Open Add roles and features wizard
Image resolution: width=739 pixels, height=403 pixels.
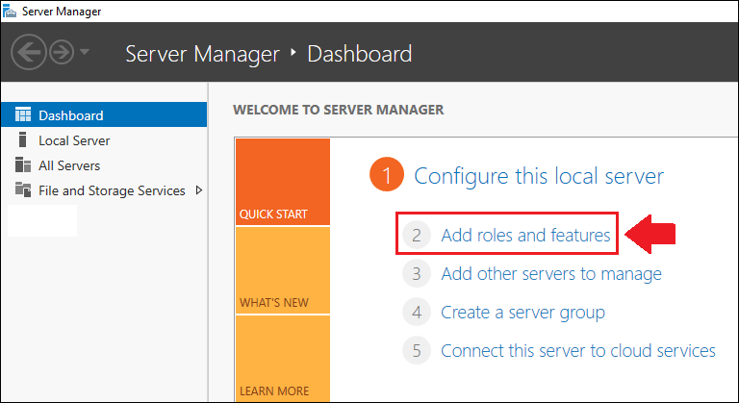[x=524, y=235]
